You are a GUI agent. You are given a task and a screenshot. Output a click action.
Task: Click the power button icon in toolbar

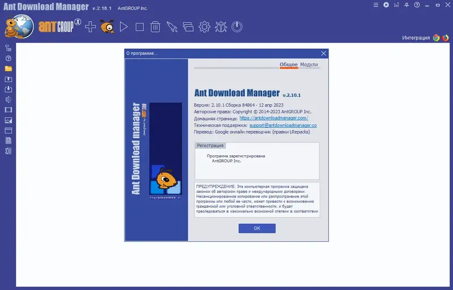tap(237, 27)
